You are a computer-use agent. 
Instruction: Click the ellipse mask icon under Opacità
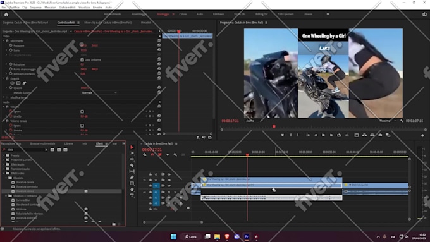point(12,83)
